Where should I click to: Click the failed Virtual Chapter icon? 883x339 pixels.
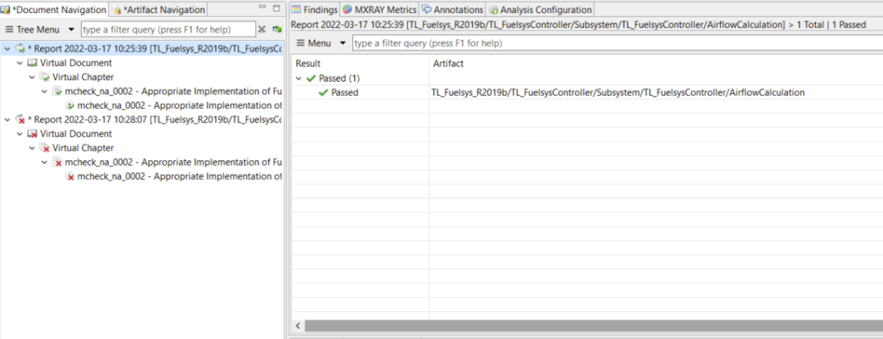click(45, 148)
